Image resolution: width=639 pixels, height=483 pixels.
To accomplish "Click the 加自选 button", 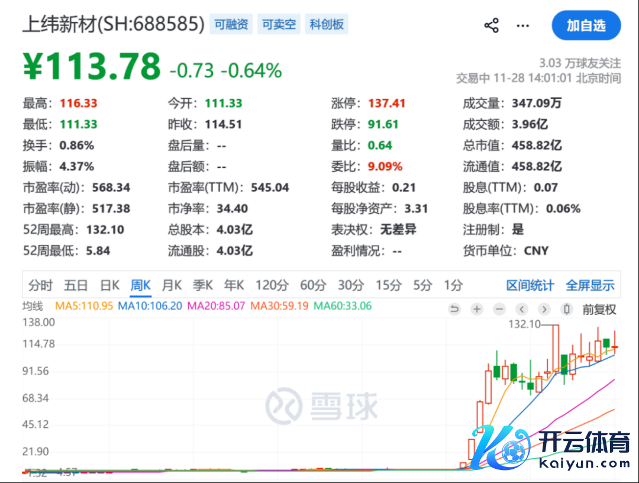I will pyautogui.click(x=586, y=25).
